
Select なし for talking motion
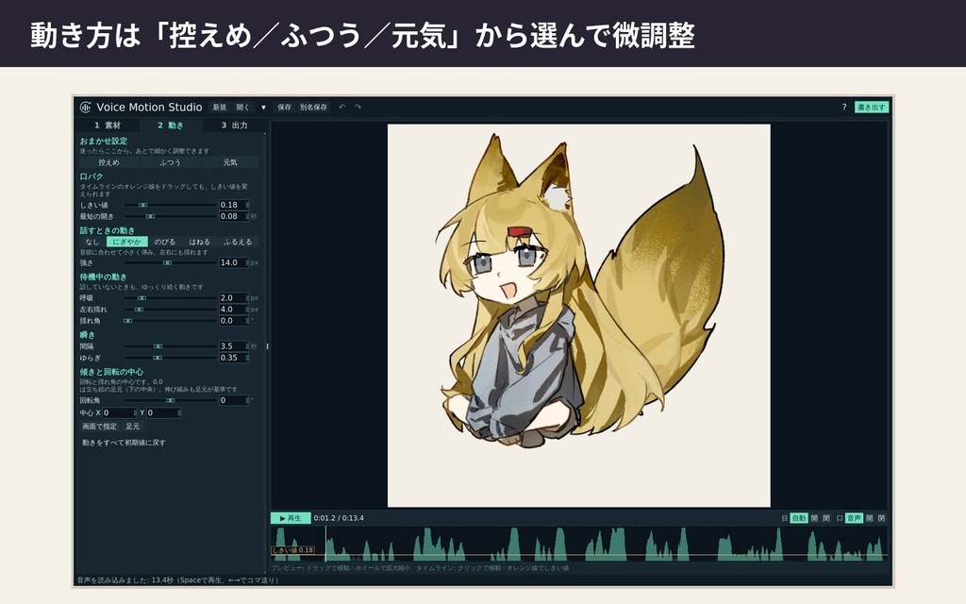(92, 243)
